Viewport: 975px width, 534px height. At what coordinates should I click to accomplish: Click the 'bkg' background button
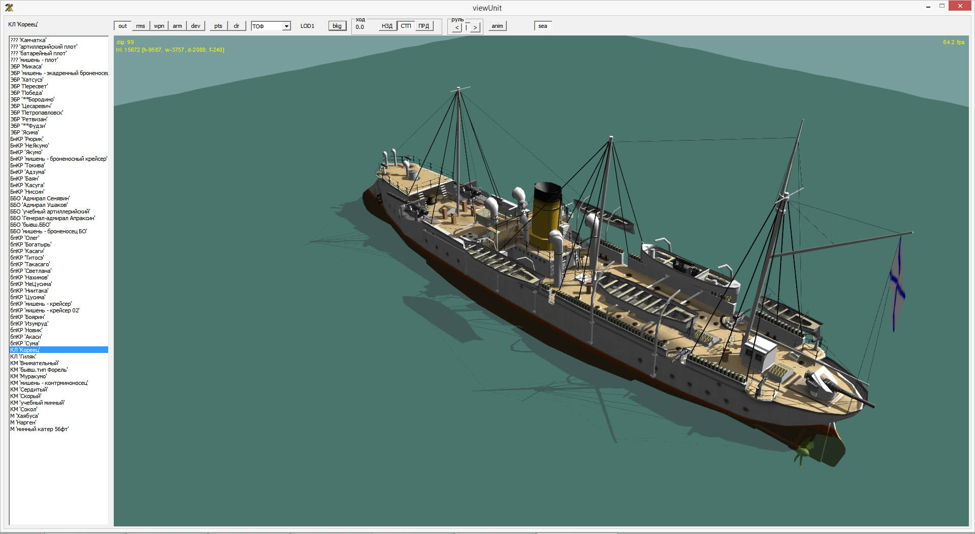click(337, 26)
